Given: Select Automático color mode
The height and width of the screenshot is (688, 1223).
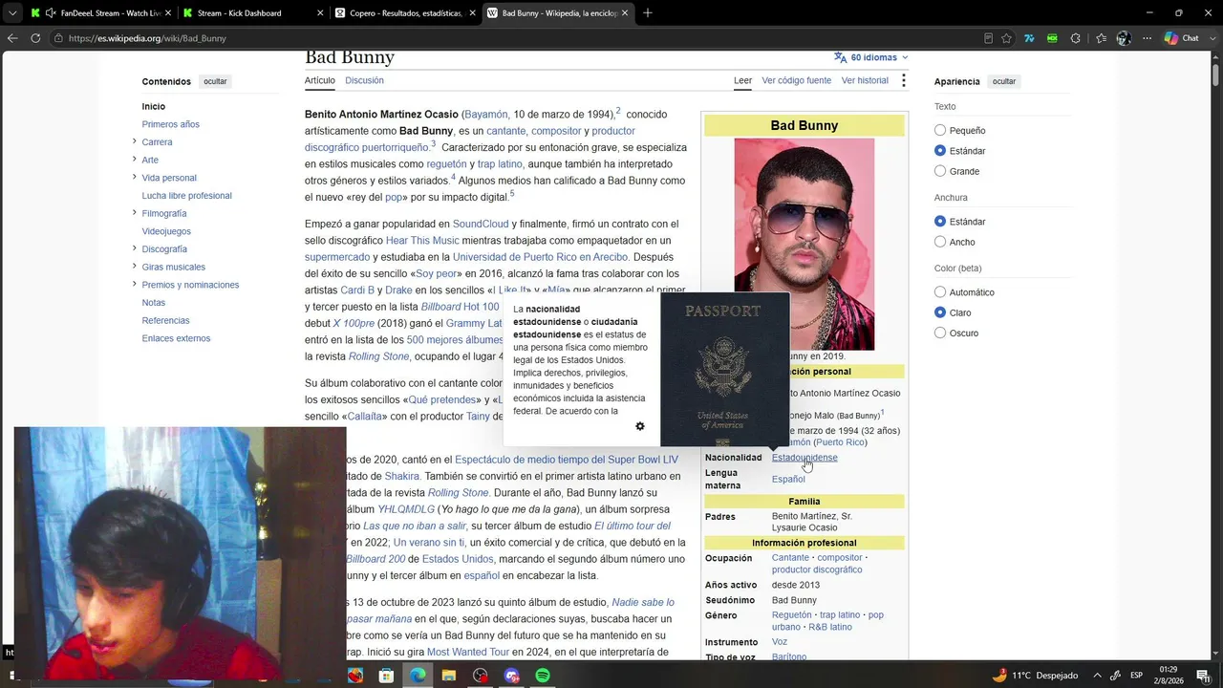Looking at the screenshot, I should pos(940,292).
